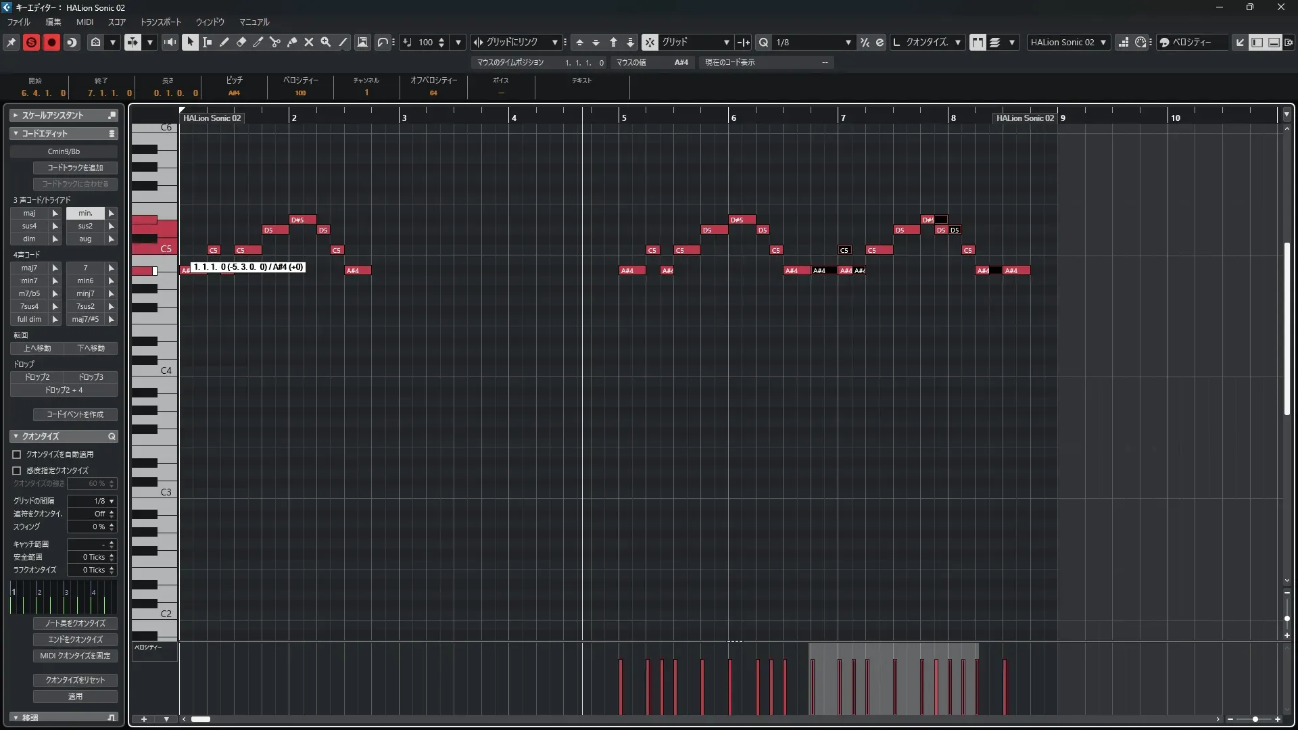Select the Split scissors tool
Viewport: 1298px width, 730px height.
point(274,42)
